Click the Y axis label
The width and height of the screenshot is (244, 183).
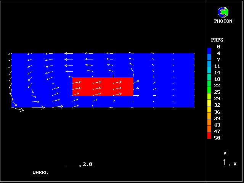[225, 153]
